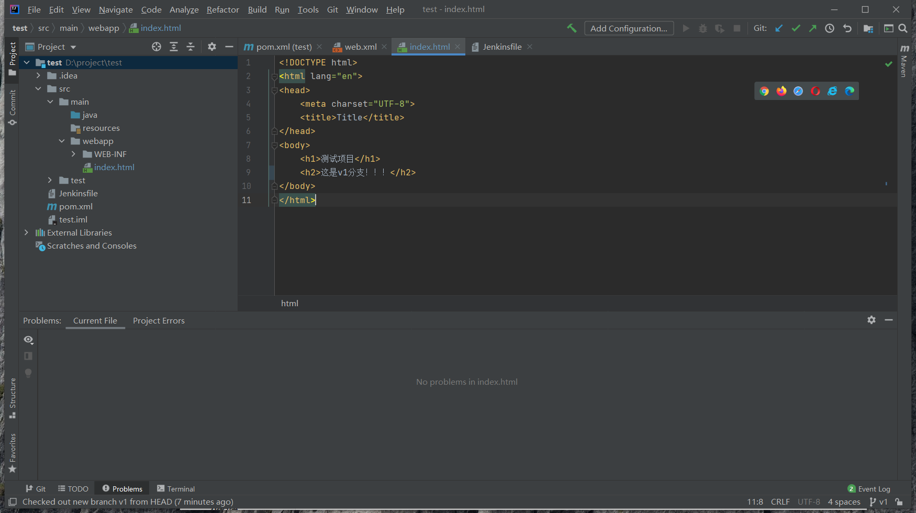Toggle the Commit side tool window
This screenshot has height=513, width=916.
(13, 108)
